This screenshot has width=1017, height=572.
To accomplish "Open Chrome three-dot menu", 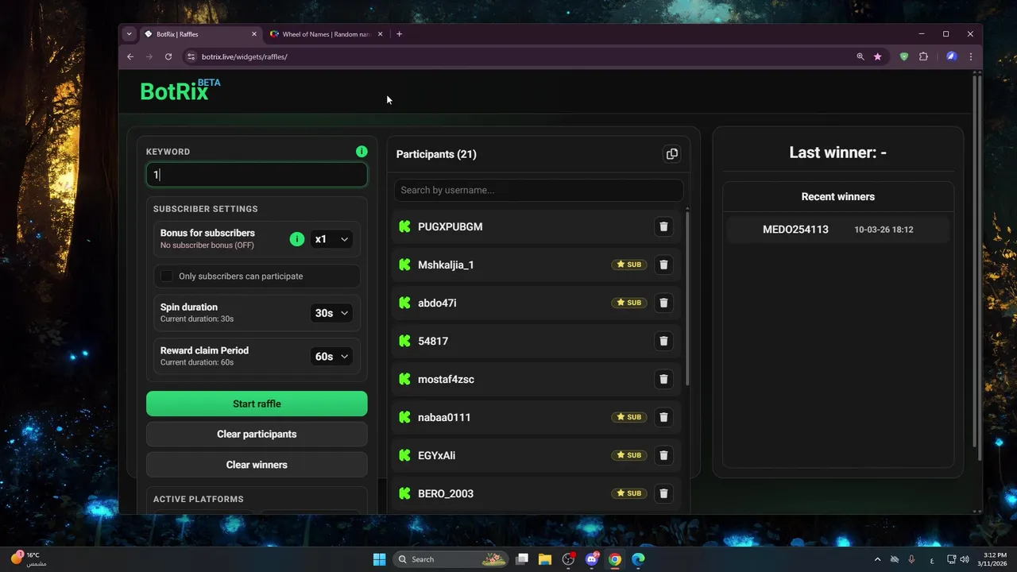I will click(x=971, y=56).
